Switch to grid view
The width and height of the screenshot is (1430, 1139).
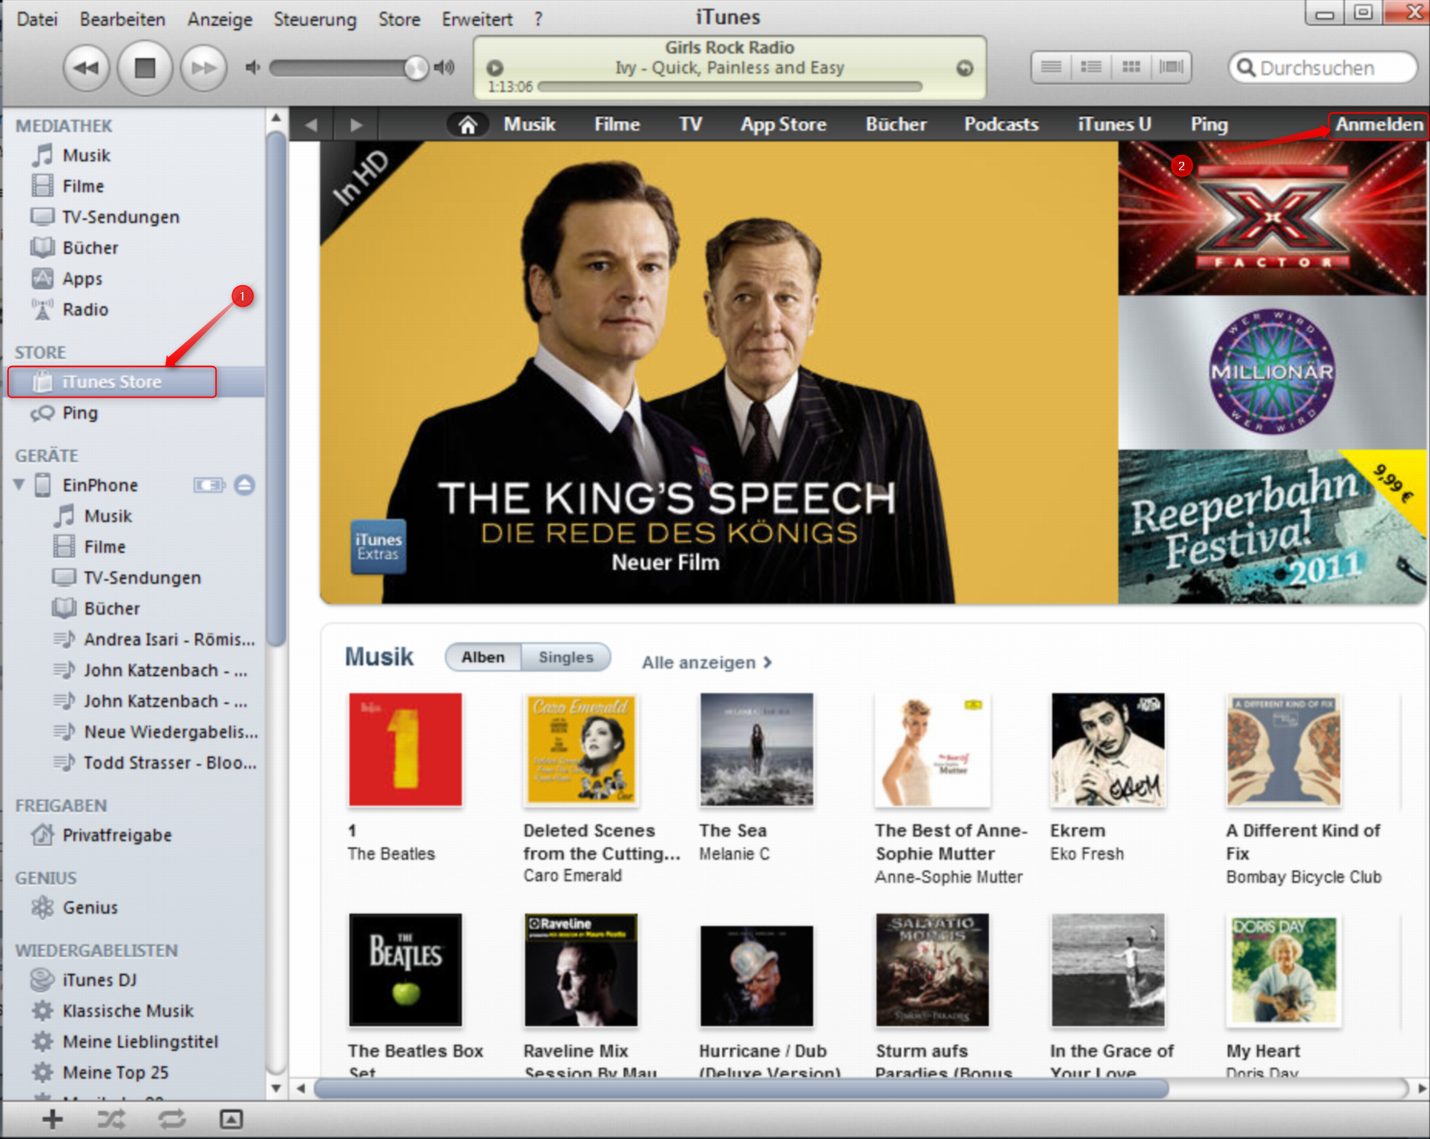[x=1131, y=67]
